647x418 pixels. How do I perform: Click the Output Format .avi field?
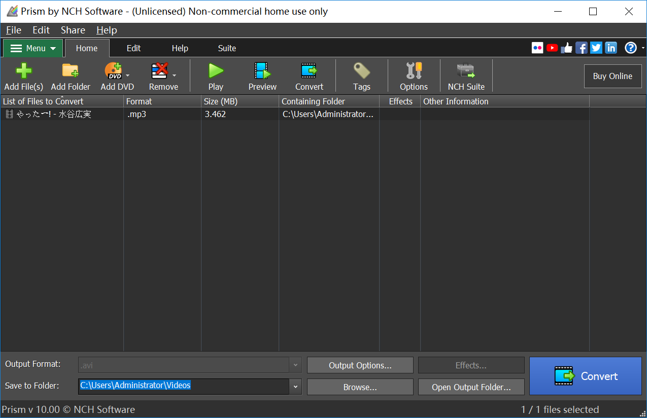pos(184,365)
